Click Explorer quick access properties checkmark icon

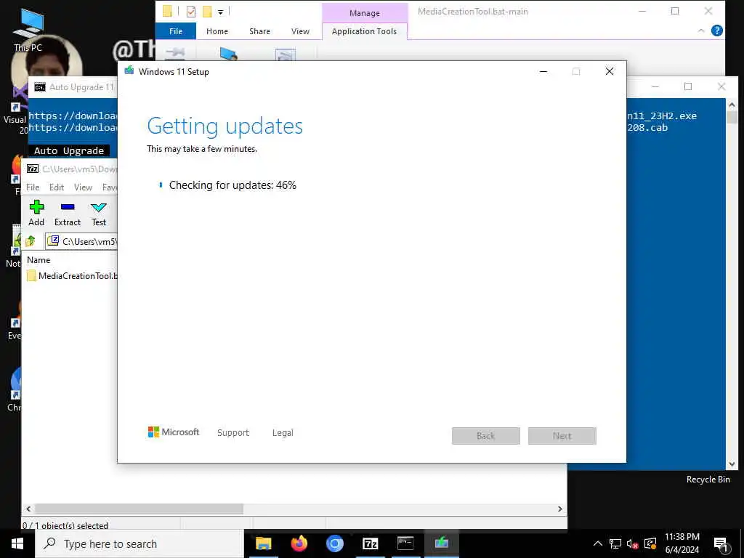[x=191, y=12]
